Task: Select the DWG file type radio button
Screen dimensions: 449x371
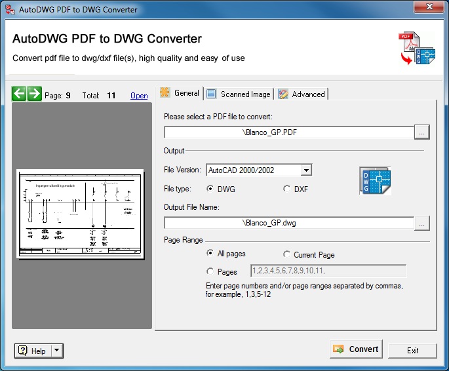Action: tap(210, 189)
